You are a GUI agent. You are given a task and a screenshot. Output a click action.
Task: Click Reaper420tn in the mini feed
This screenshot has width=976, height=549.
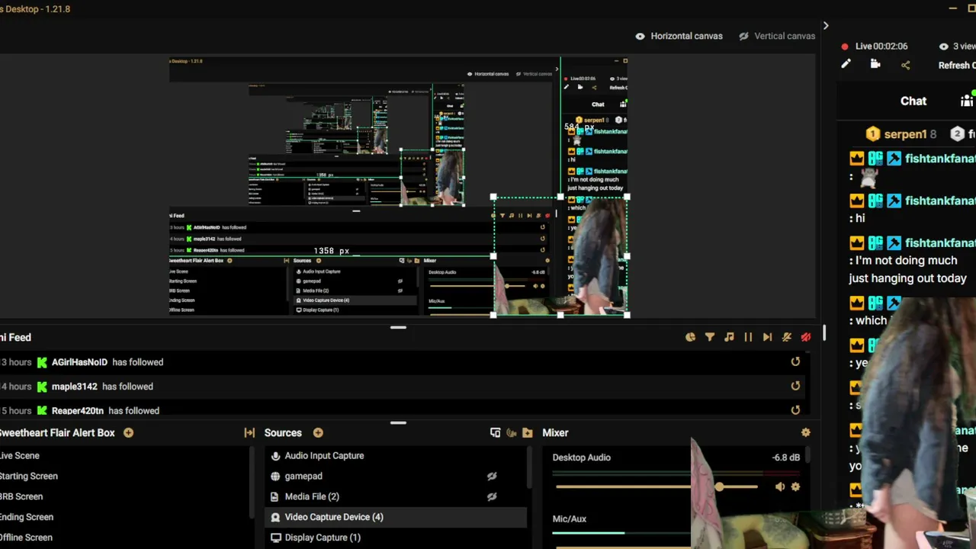78,410
